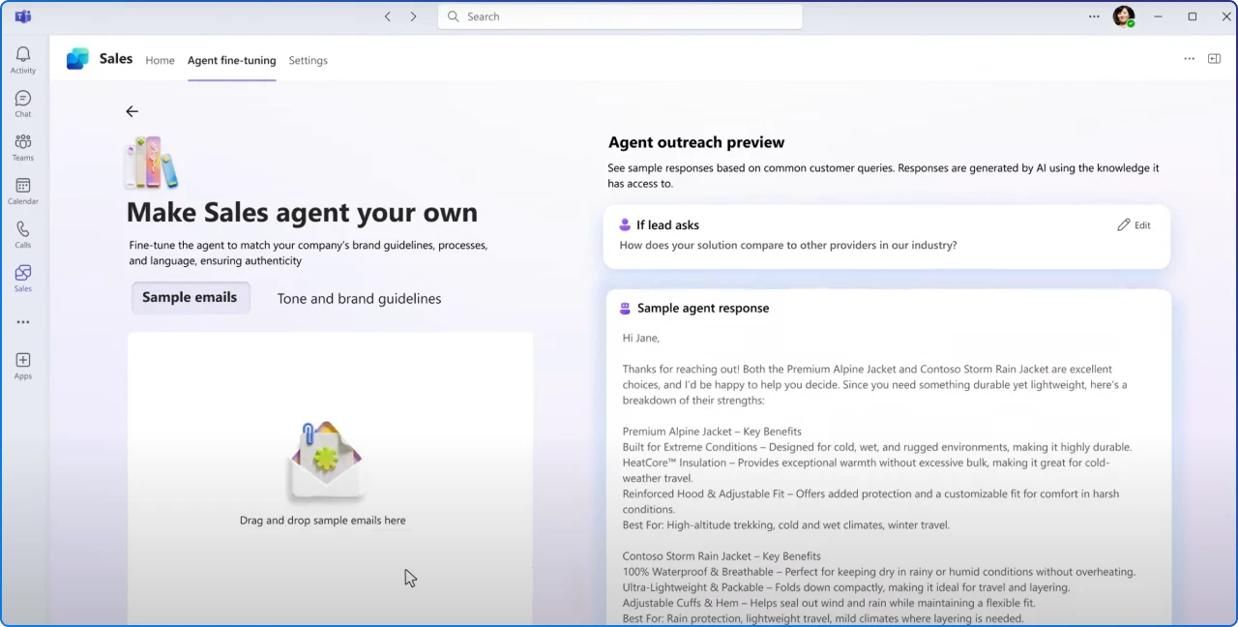Open the Calendar
Screen dimensions: 1238x627
pyautogui.click(x=23, y=191)
